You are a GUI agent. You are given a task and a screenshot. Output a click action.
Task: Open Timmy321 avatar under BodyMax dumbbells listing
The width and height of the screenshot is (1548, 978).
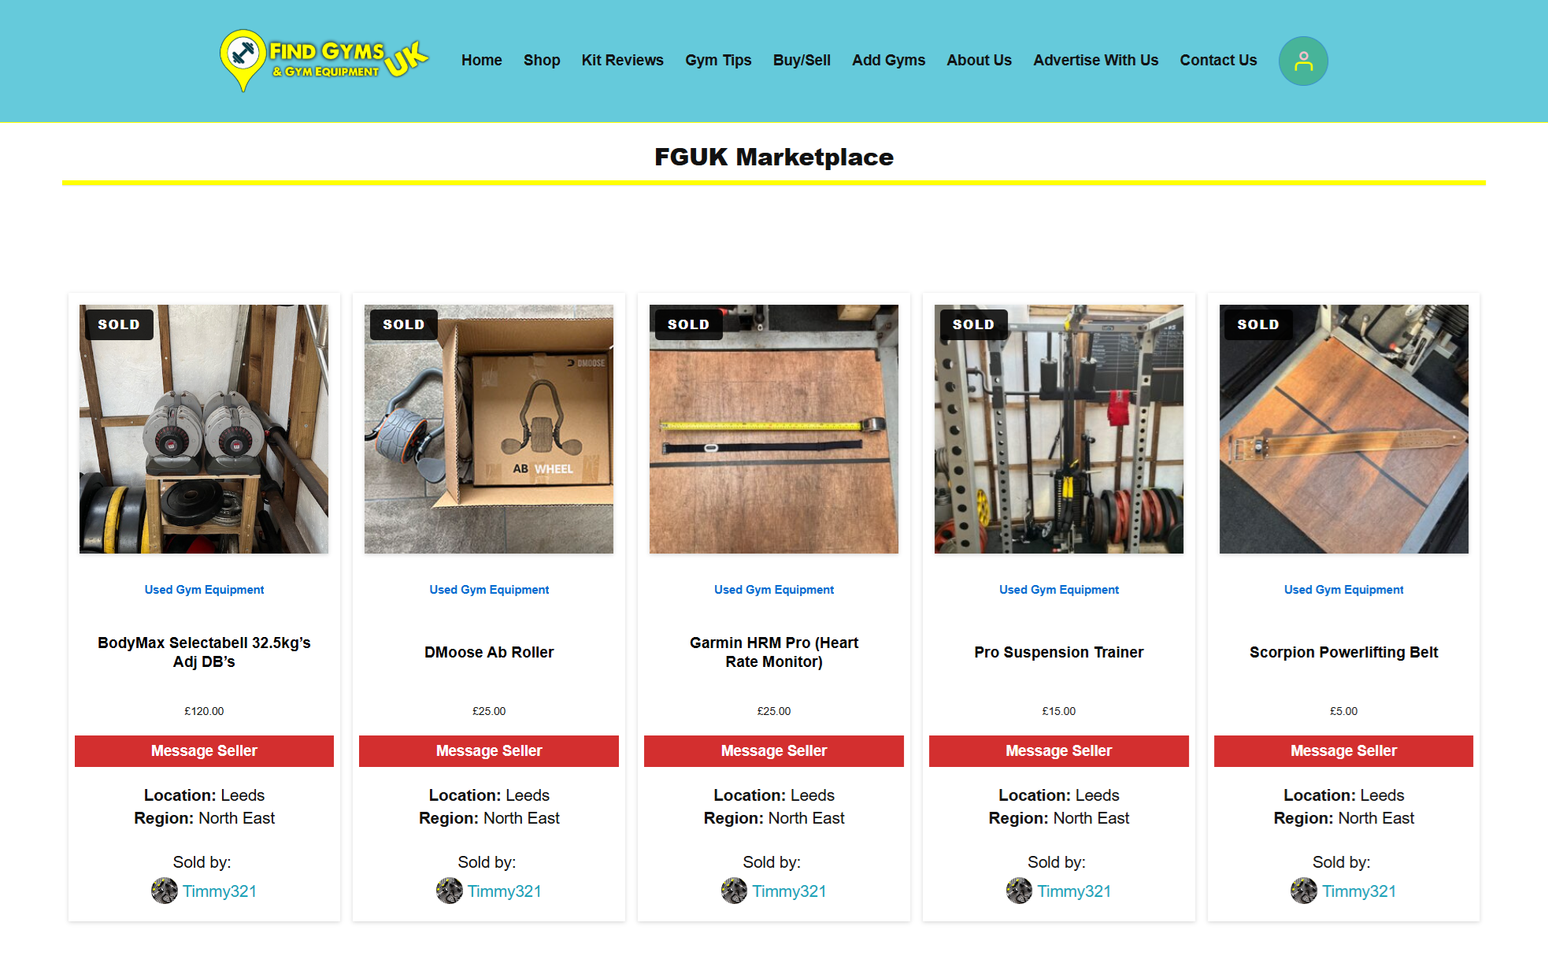point(165,891)
